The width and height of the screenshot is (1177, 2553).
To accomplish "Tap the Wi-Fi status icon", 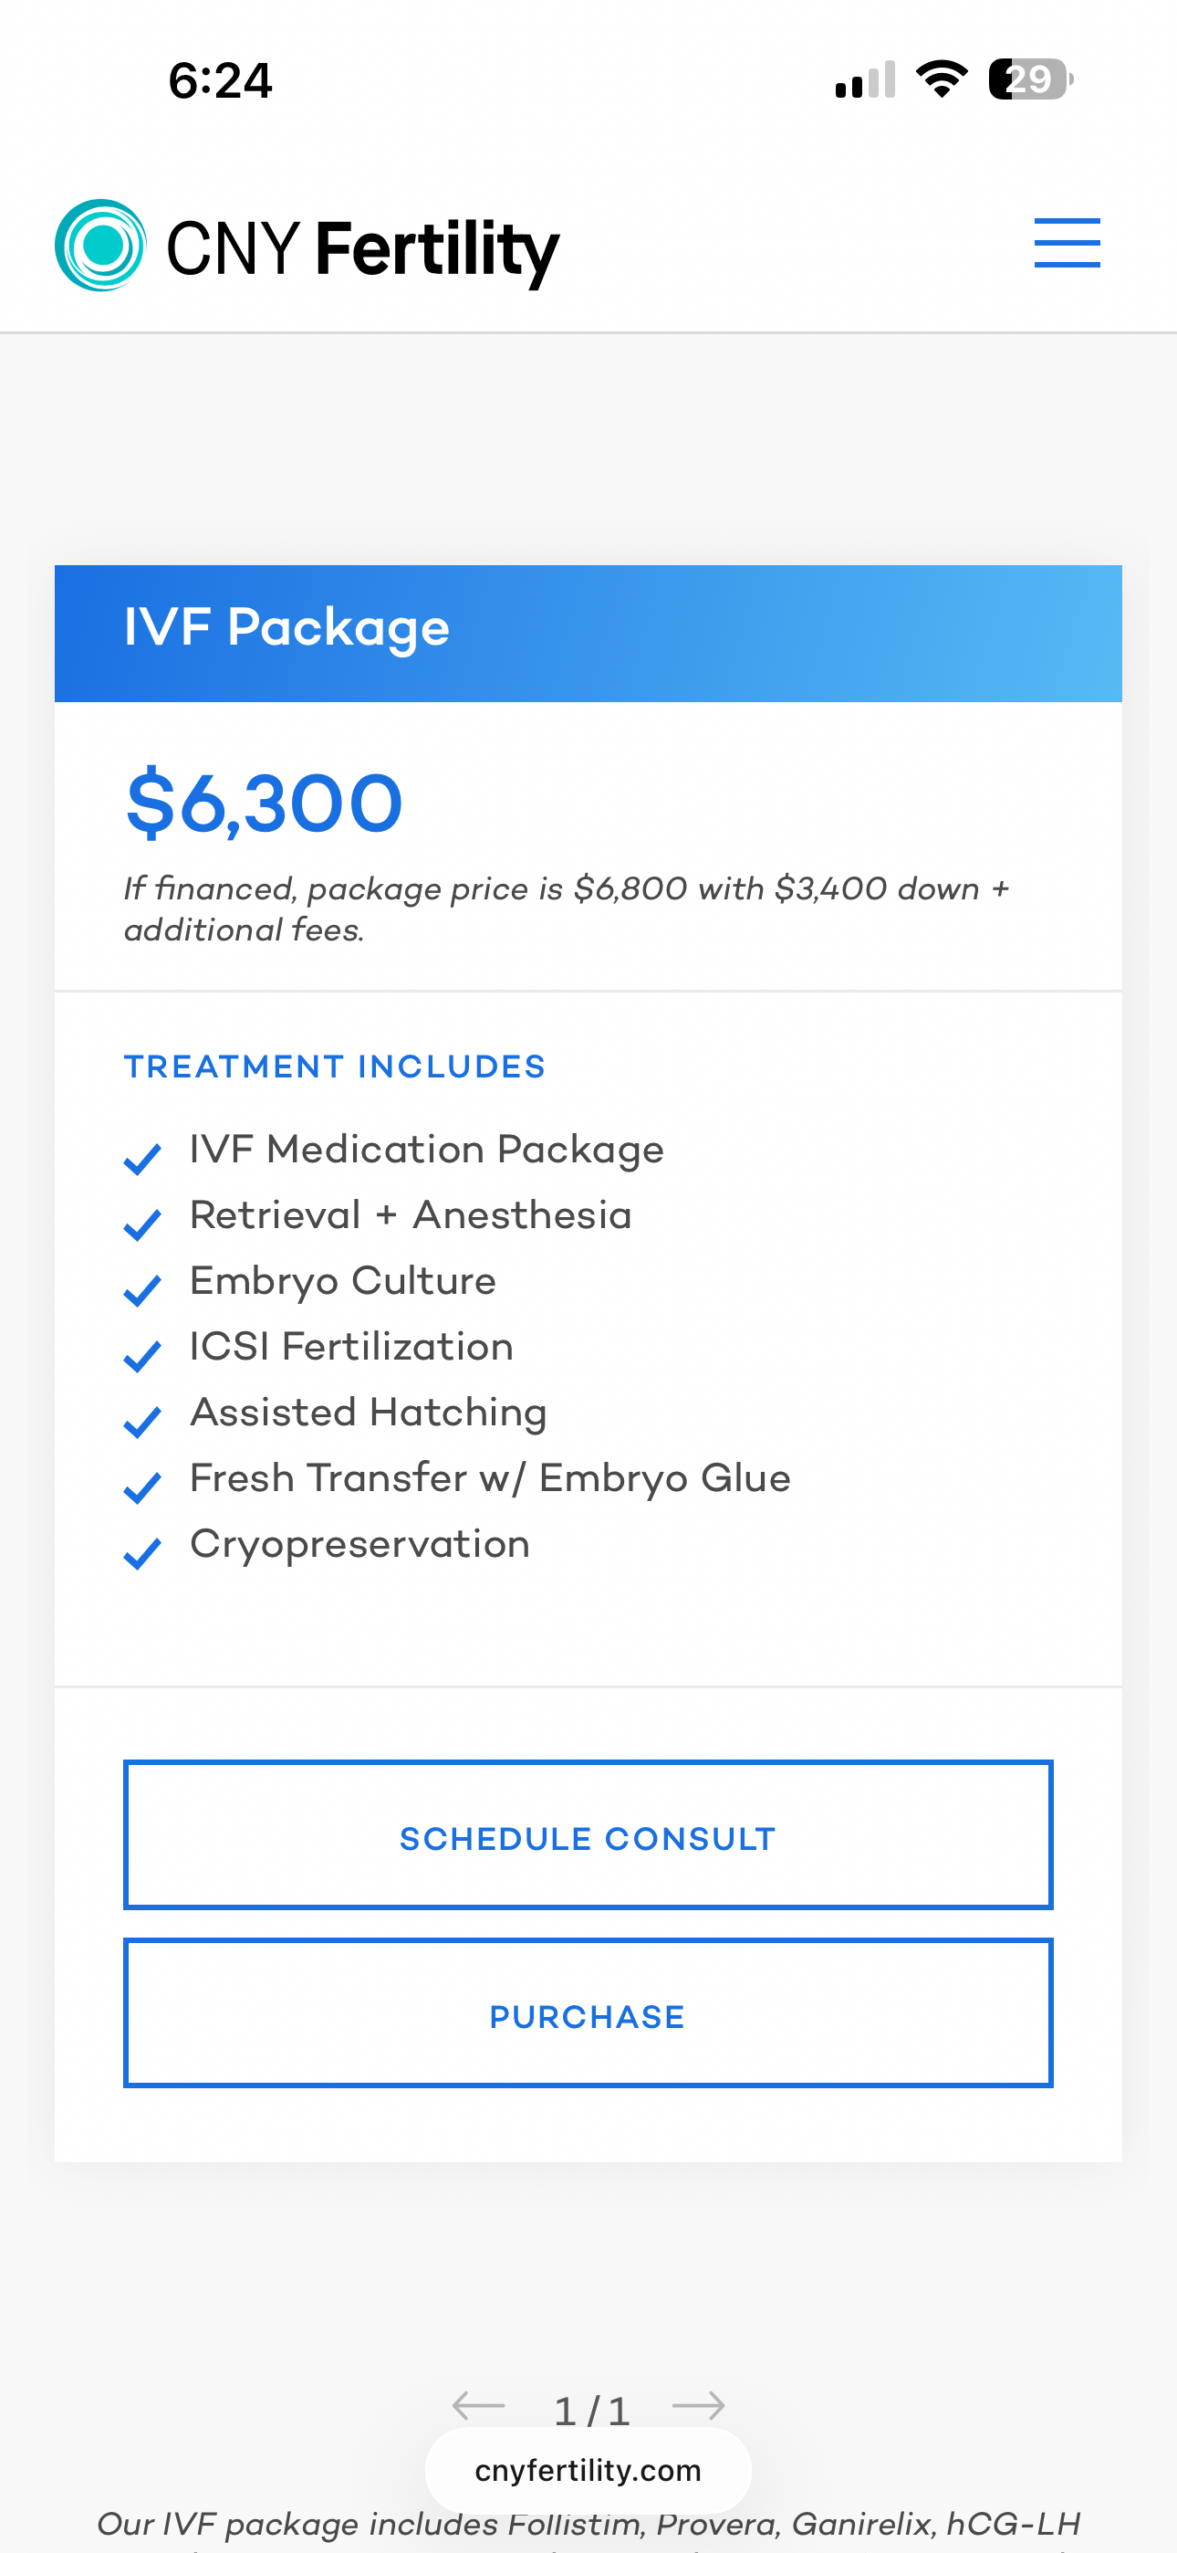I will click(x=942, y=79).
